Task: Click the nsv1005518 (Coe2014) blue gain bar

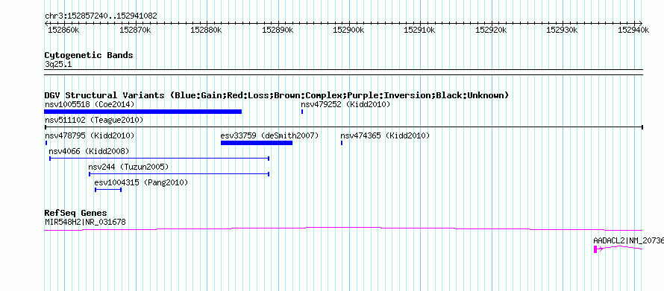Action: coord(142,112)
